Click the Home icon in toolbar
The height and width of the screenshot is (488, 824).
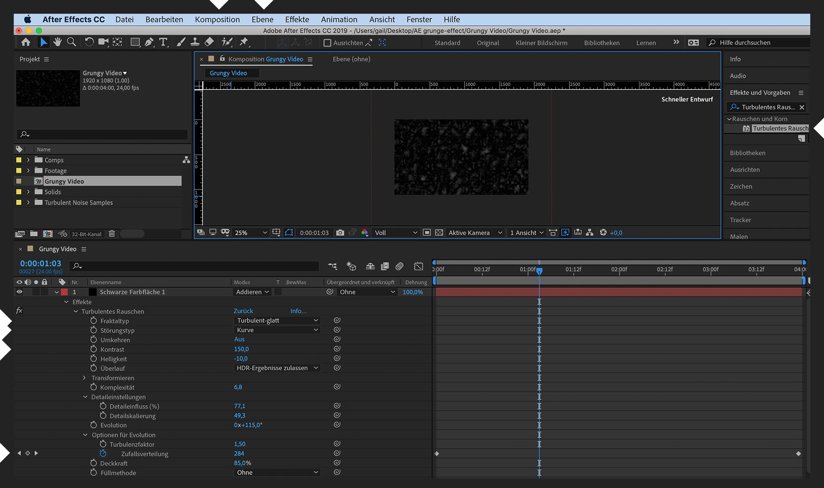point(26,42)
